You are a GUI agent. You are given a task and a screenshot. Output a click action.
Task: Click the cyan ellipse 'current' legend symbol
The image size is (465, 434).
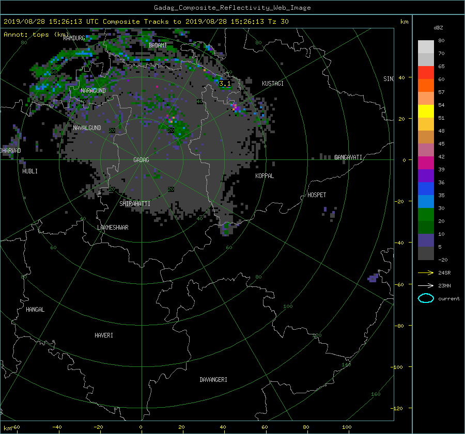426,298
